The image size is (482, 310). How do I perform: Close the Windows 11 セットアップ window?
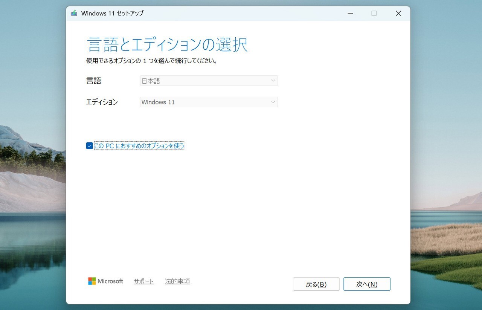pos(398,13)
